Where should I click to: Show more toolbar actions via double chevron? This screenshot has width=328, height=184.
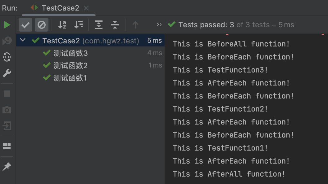point(159,24)
